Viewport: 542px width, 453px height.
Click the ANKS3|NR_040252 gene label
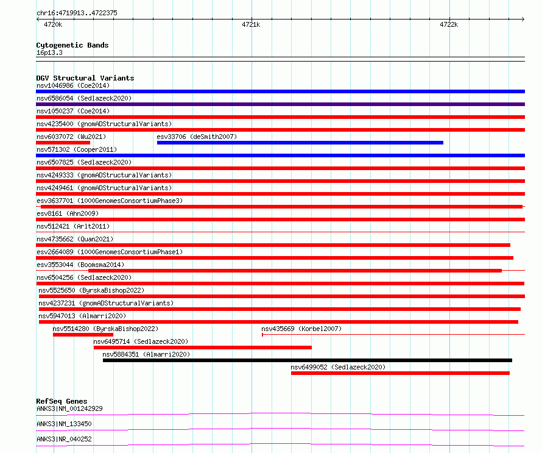64,439
